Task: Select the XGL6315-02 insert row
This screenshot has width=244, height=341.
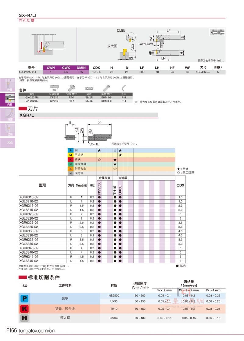Action: click(102, 210)
